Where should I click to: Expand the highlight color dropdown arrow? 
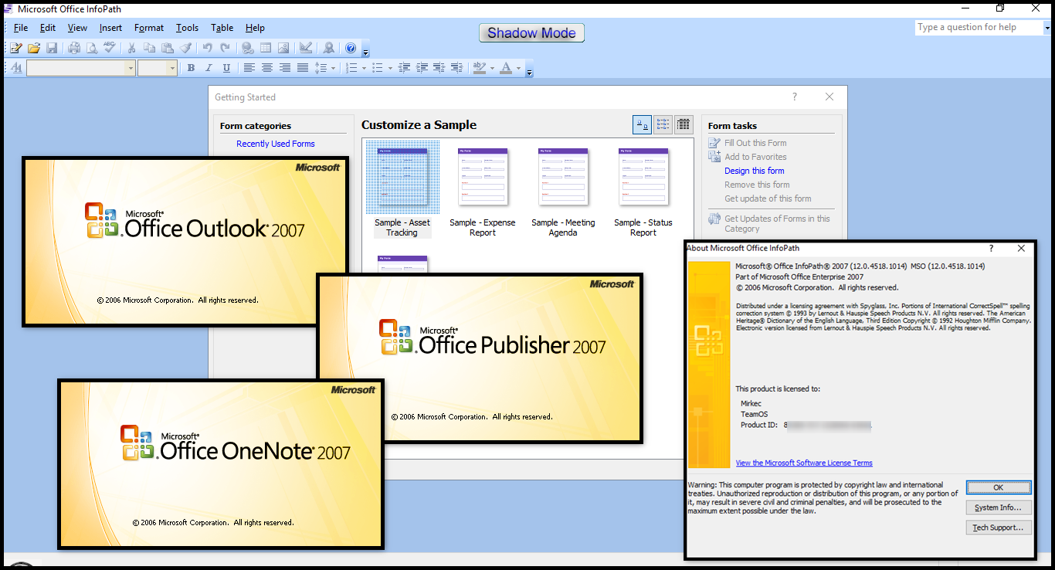tap(492, 68)
